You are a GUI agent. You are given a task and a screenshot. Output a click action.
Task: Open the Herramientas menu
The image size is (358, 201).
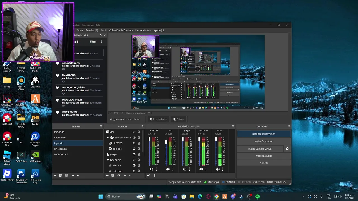click(143, 30)
